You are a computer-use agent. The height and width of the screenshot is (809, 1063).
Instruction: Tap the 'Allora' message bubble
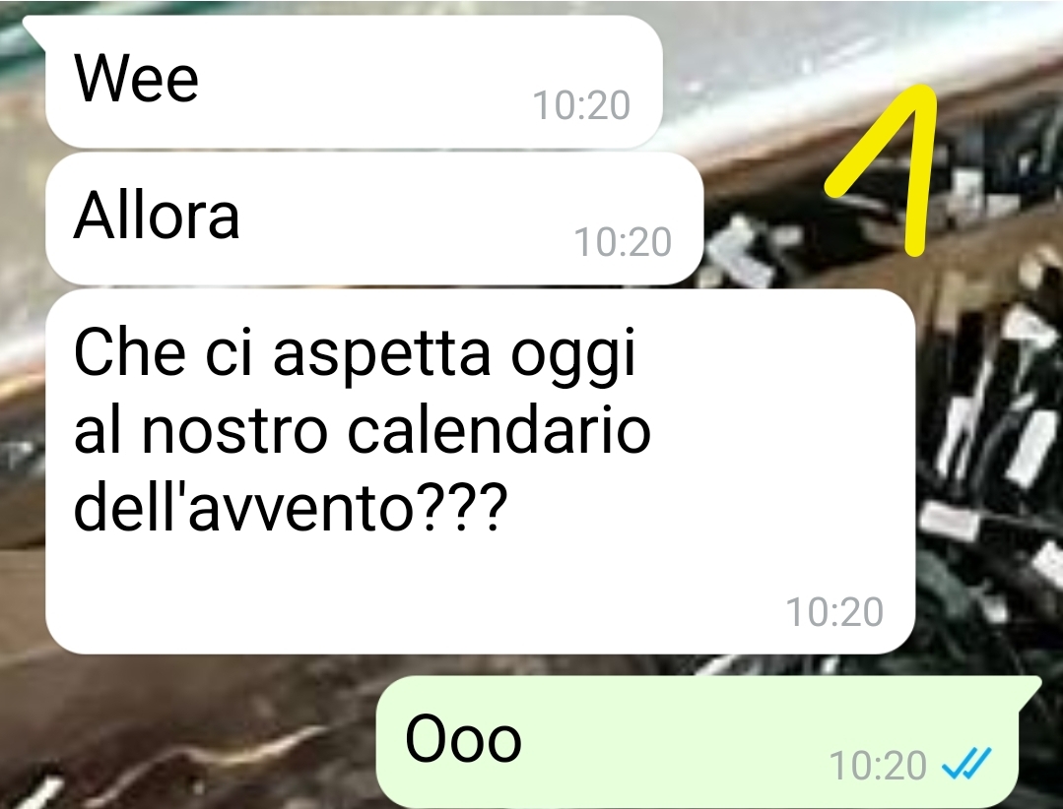coord(374,218)
